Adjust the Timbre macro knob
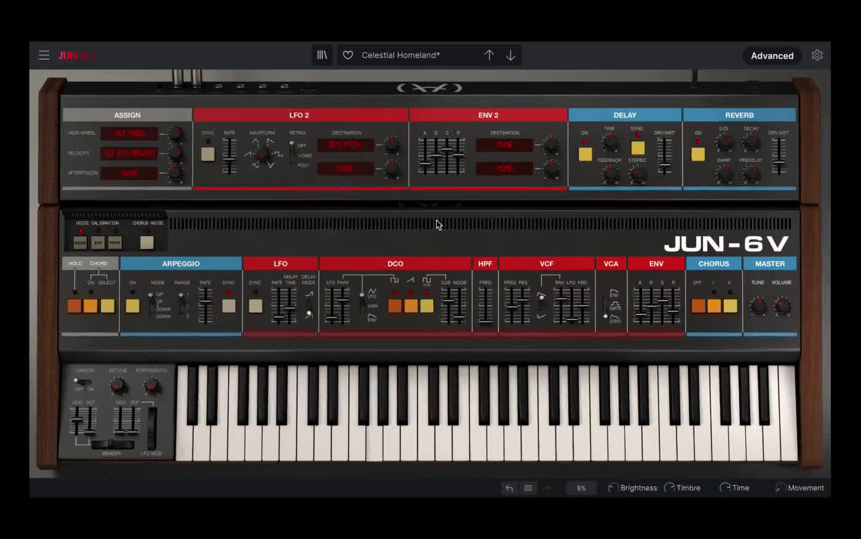861x539 pixels. (669, 488)
